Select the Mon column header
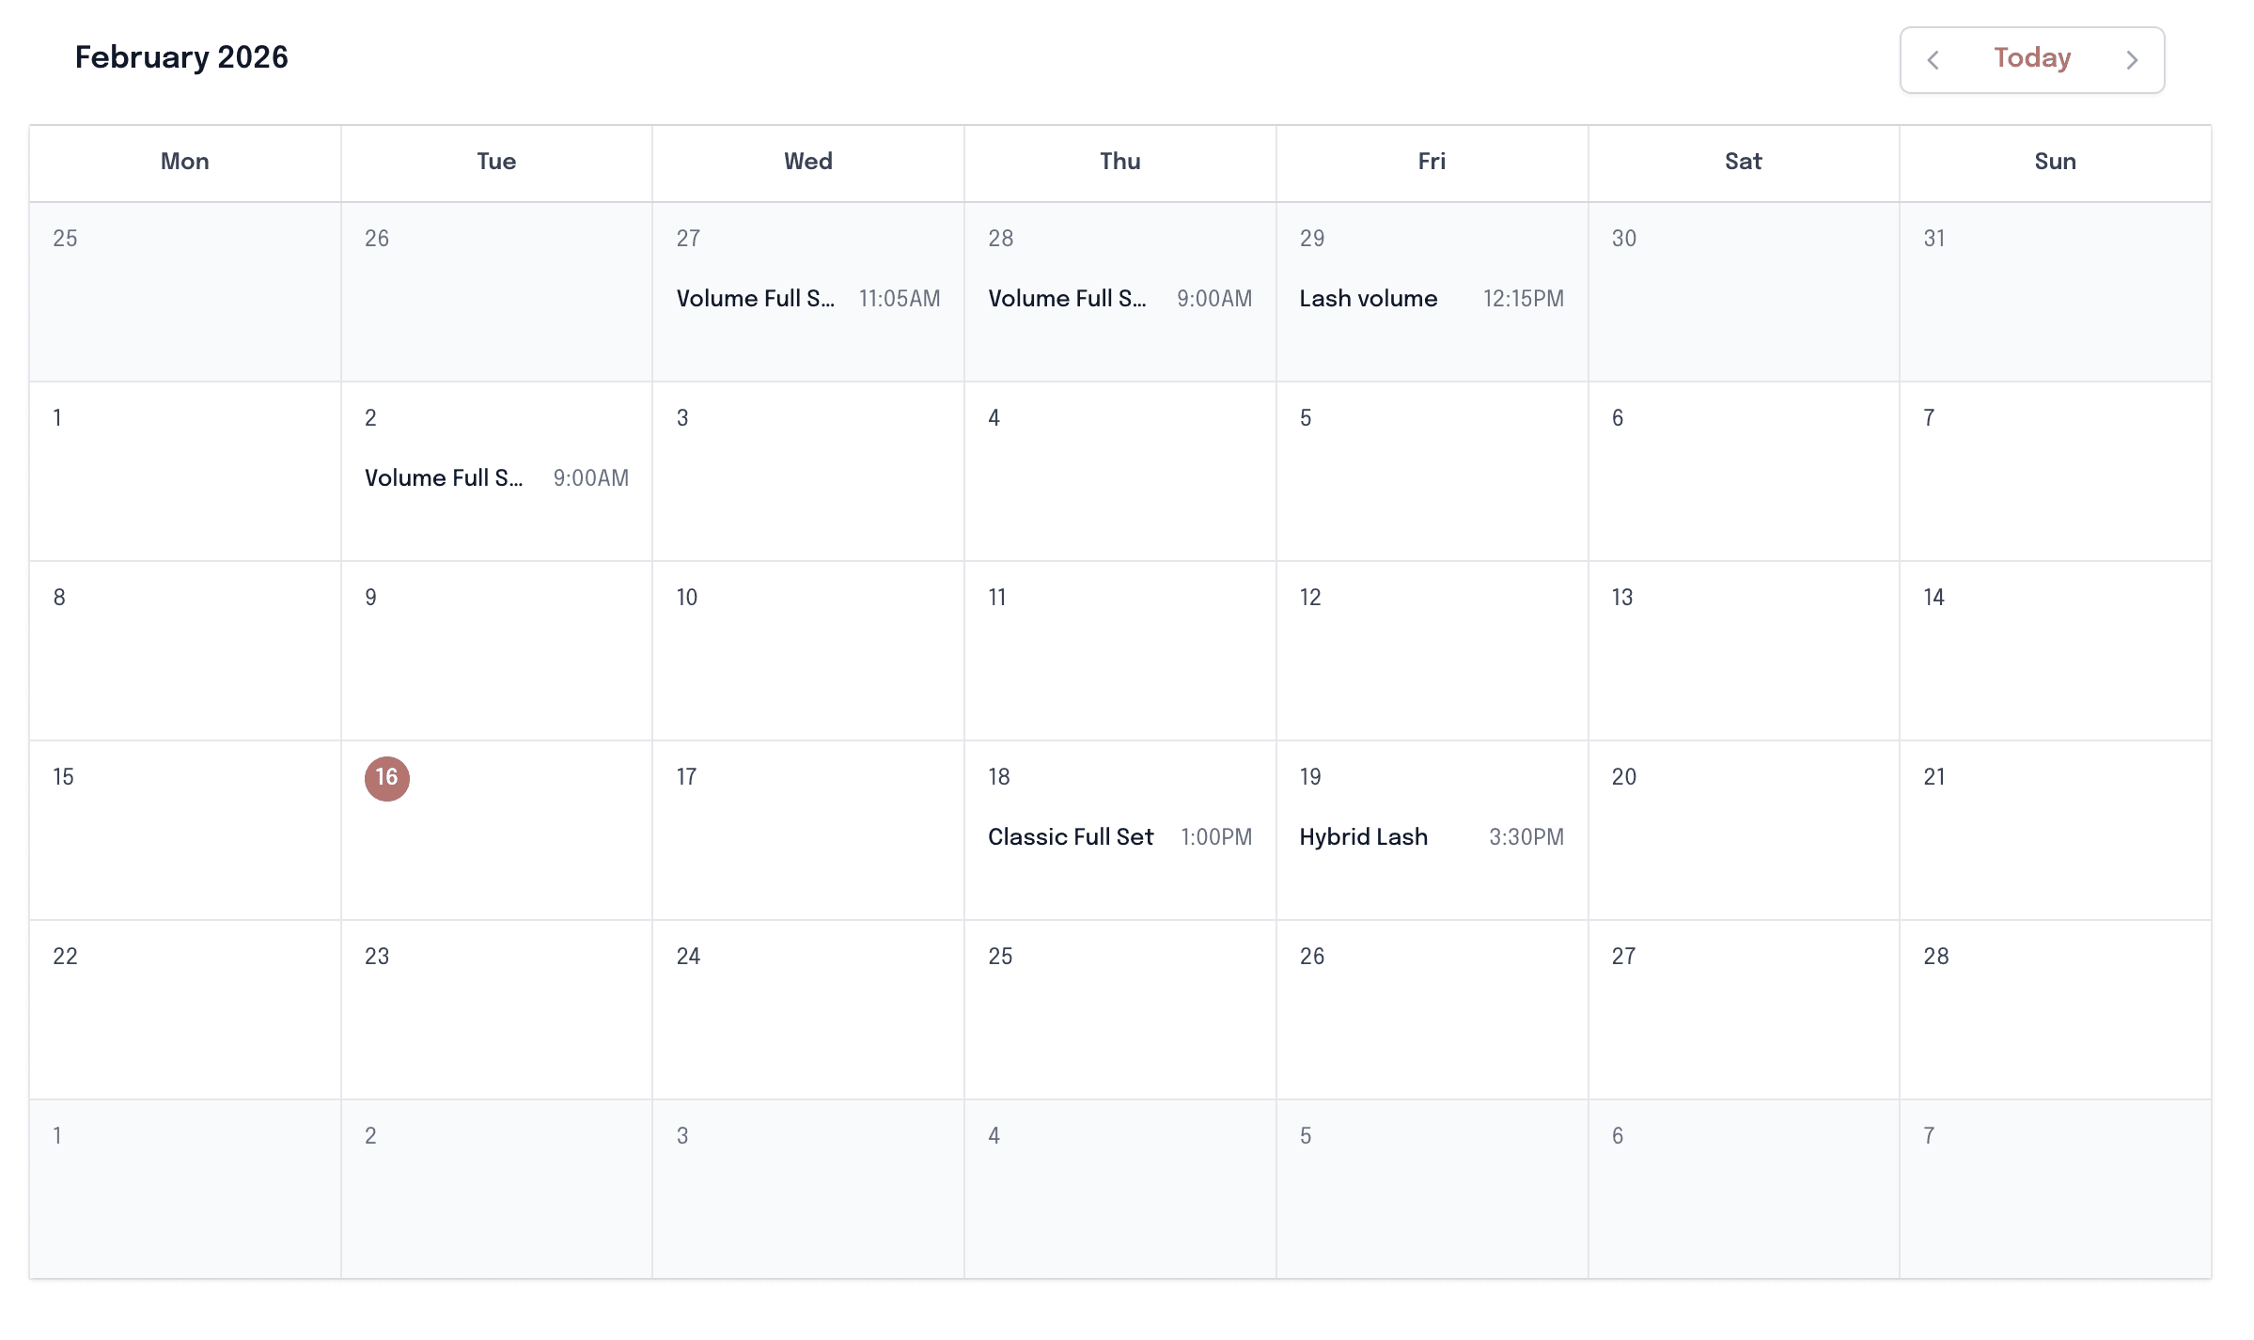The height and width of the screenshot is (1340, 2254). click(x=184, y=162)
